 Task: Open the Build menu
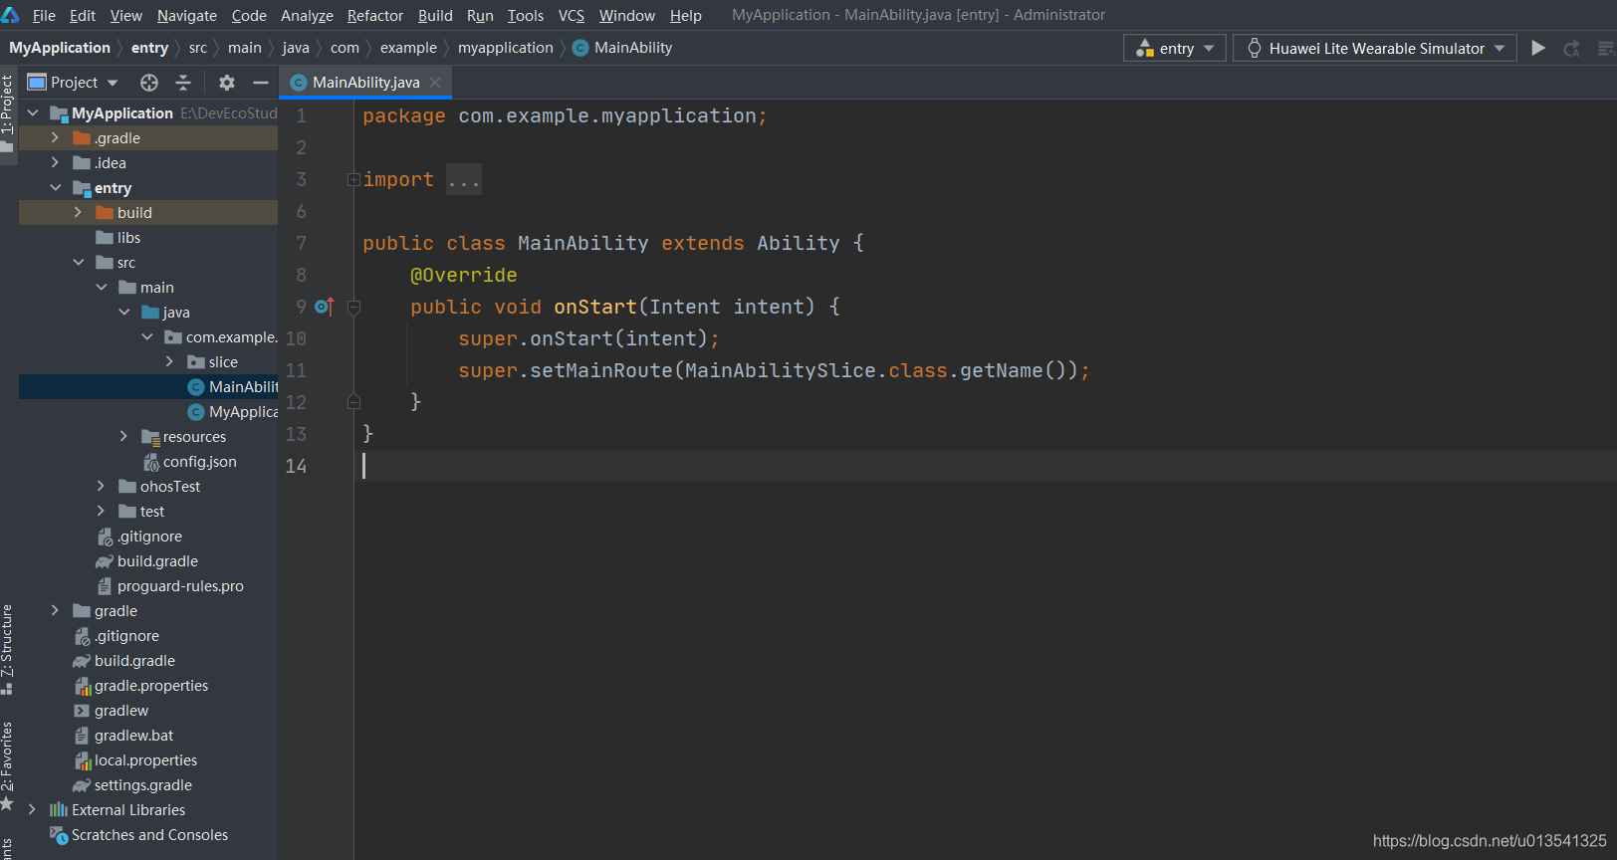point(435,15)
